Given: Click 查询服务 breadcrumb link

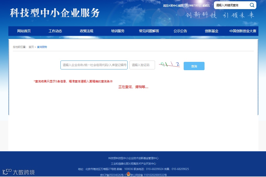Looking at the screenshot, I should click(42, 47).
